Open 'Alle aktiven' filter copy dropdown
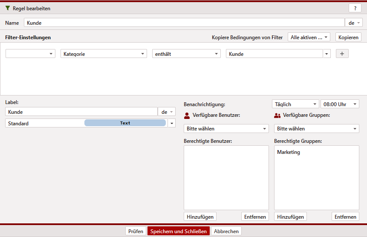Screen dimensions: 367x237 (309, 37)
